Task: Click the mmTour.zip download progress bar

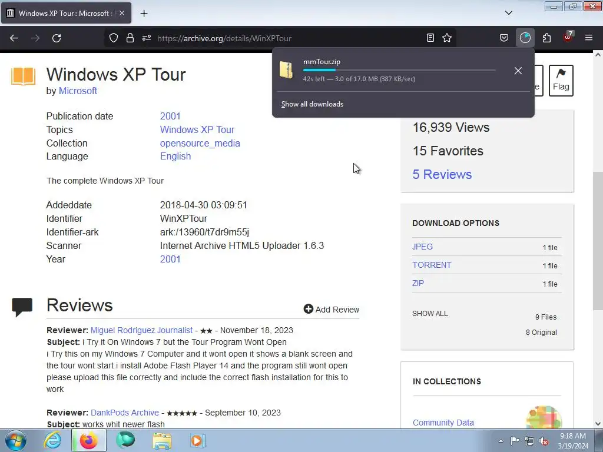Action: [399, 70]
